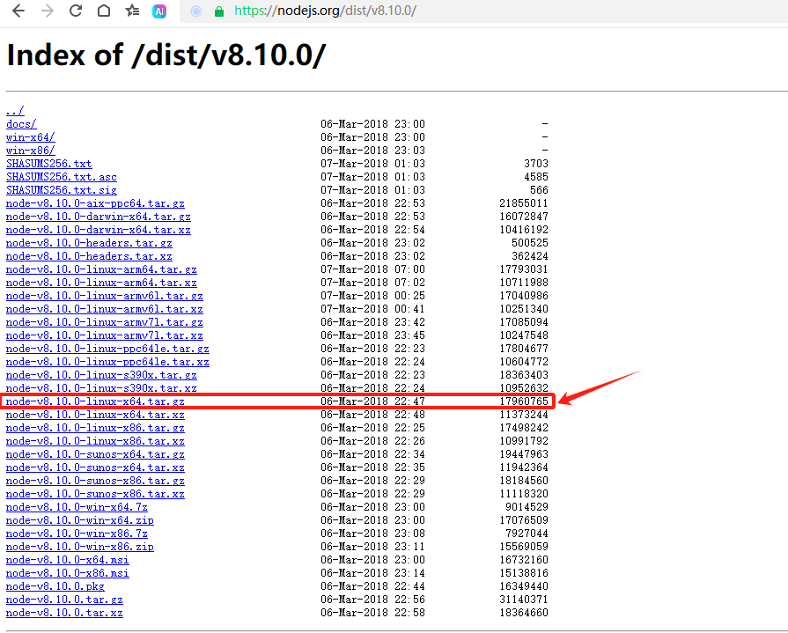Download node-v8.10.0-darwin-x64.tar.gz
Viewport: 788px width, 633px height.
[98, 217]
